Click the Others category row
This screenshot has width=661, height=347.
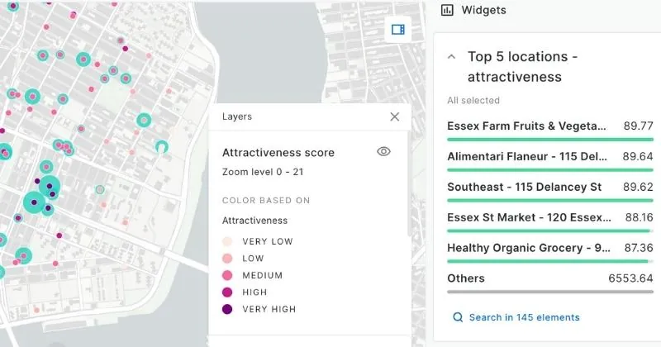coord(526,279)
